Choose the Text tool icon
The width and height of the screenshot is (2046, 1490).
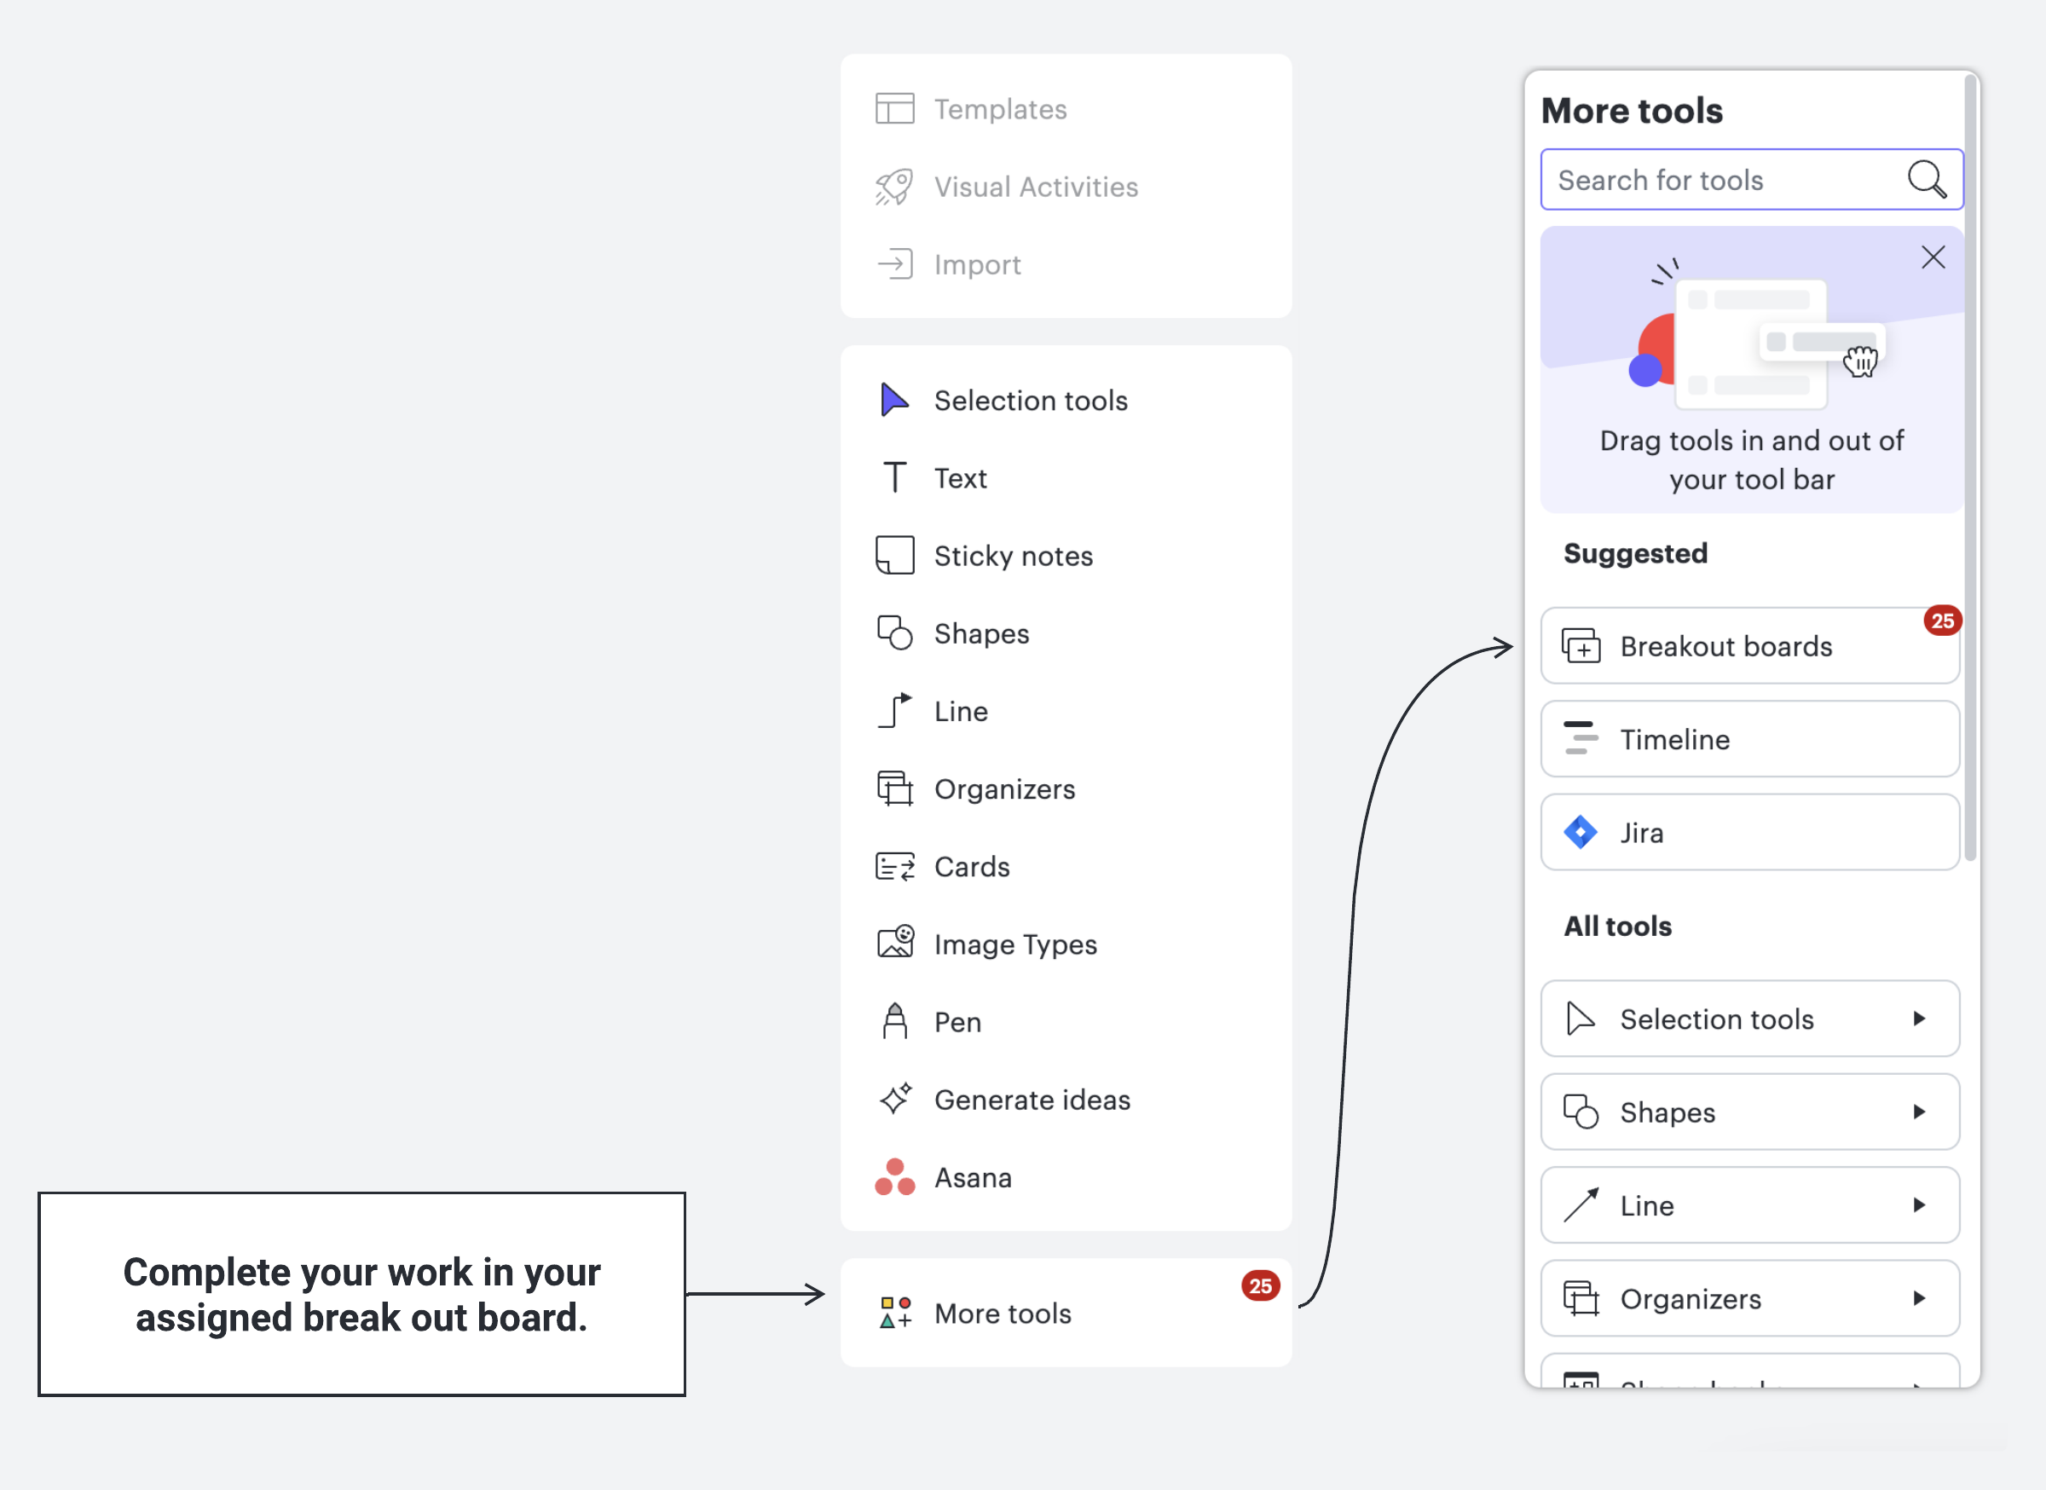[x=894, y=478]
